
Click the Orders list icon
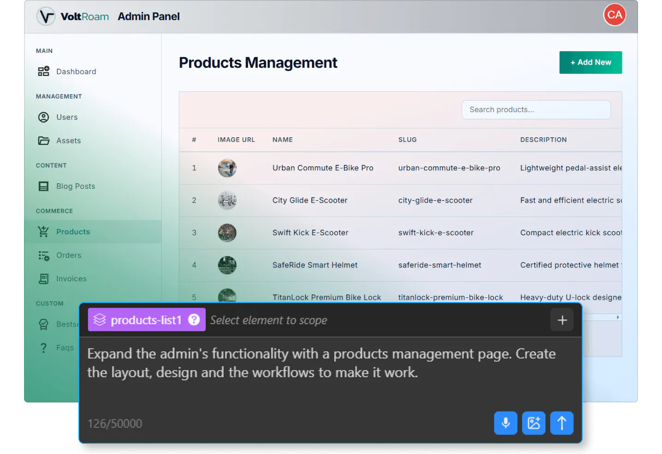coord(44,256)
